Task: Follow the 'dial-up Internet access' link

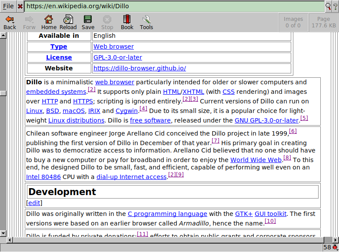Action: point(131,177)
